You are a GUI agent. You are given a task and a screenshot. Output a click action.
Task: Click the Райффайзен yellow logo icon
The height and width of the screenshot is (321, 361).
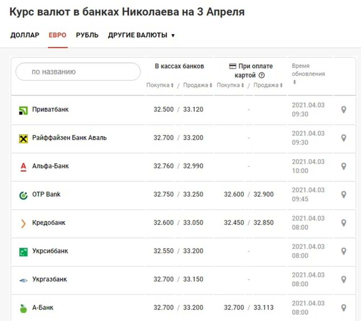point(23,139)
